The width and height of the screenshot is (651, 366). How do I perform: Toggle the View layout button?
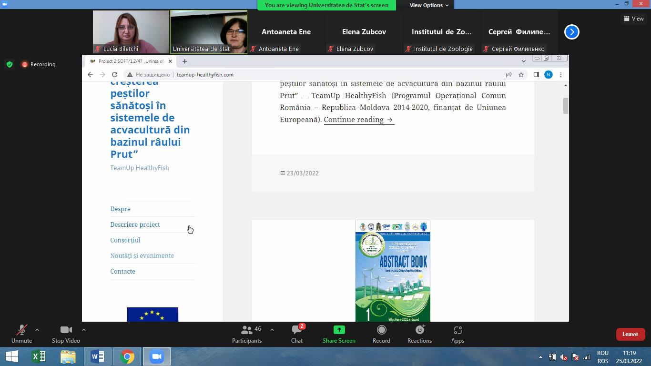coord(633,19)
